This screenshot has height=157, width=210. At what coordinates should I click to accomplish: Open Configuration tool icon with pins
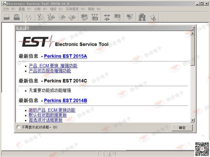click(x=95, y=17)
